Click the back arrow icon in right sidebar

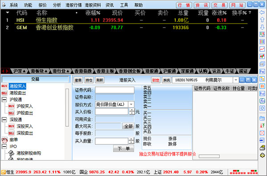(x=262, y=12)
